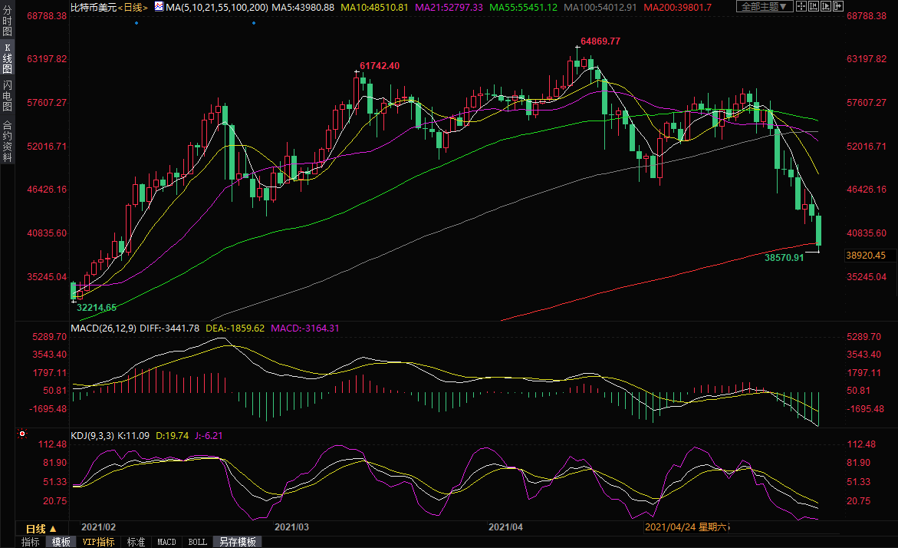Click the MA100:54012.91 value
Viewport: 898px width, 548px height.
[x=600, y=8]
